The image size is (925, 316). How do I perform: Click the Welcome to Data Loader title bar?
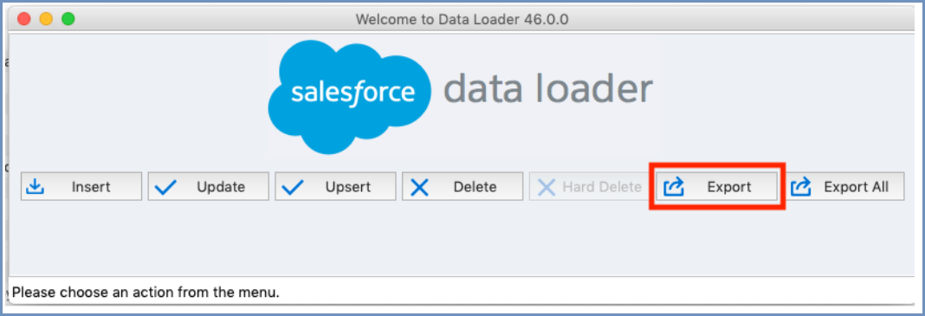(x=462, y=19)
